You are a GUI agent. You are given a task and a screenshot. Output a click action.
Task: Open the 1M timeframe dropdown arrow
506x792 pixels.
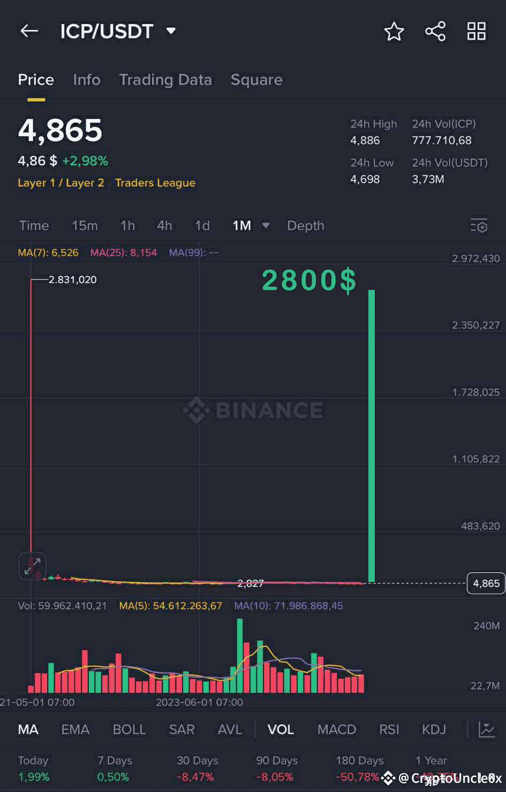(266, 226)
